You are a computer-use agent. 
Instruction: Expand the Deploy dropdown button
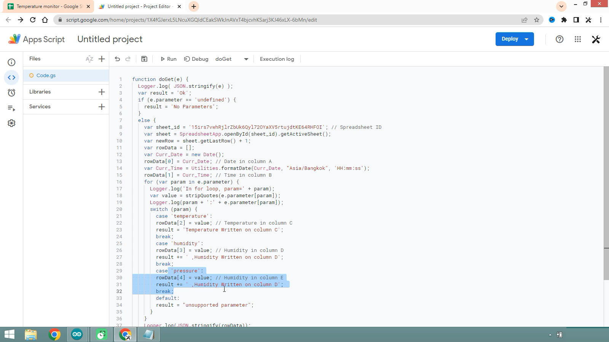[526, 39]
